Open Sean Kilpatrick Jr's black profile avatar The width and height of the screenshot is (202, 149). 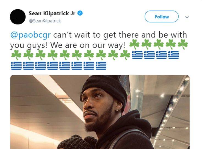pyautogui.click(x=18, y=17)
